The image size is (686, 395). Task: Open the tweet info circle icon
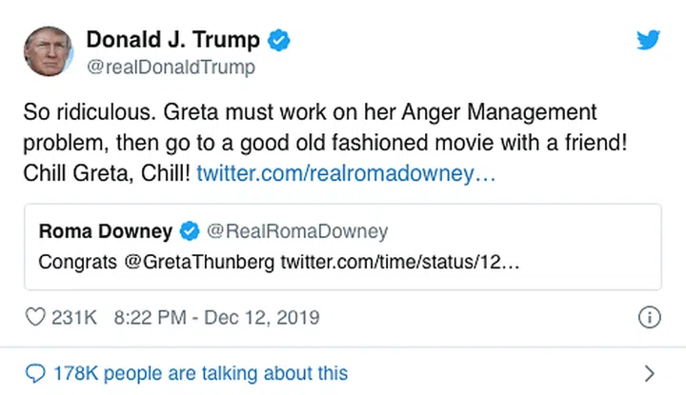pyautogui.click(x=648, y=317)
